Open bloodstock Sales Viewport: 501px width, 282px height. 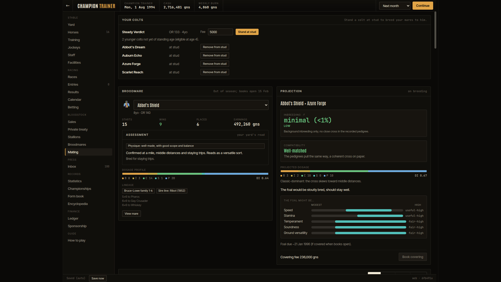tap(88, 122)
